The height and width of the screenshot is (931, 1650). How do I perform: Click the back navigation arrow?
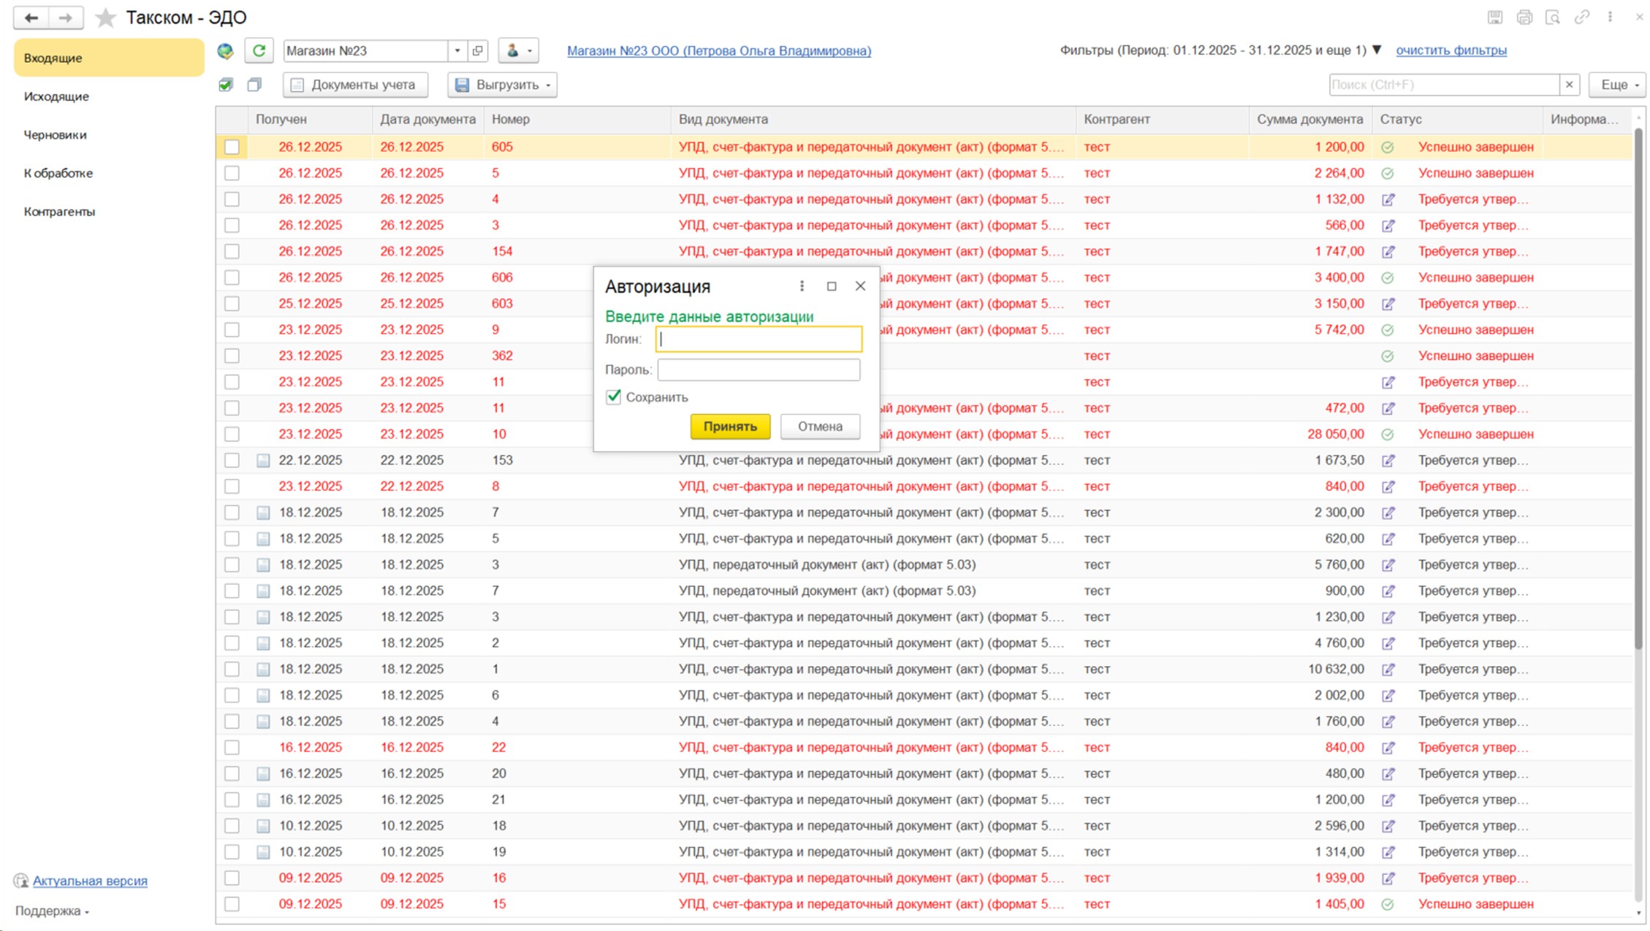31,18
